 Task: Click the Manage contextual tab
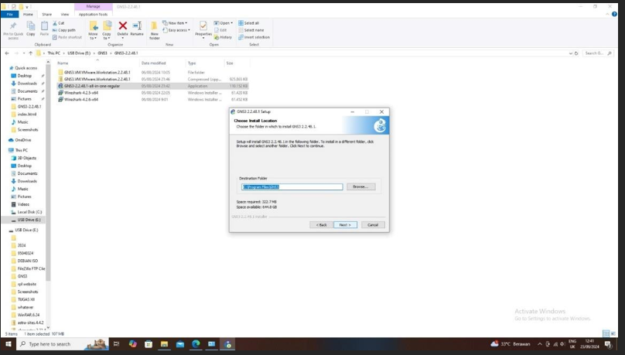tap(94, 7)
